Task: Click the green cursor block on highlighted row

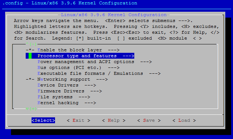Action: pyautogui.click(x=30, y=56)
